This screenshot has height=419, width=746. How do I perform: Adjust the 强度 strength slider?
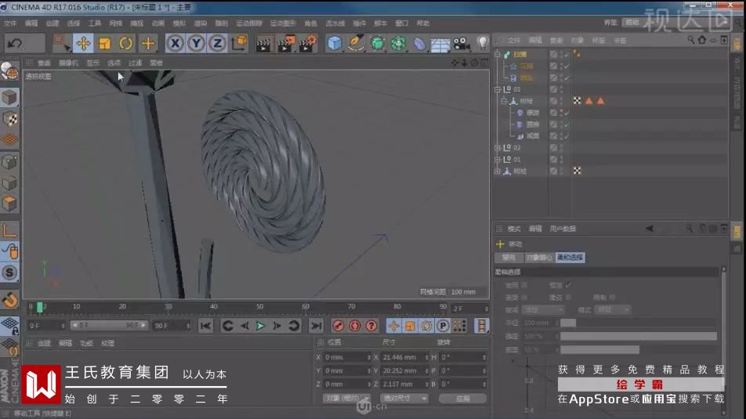click(x=639, y=336)
